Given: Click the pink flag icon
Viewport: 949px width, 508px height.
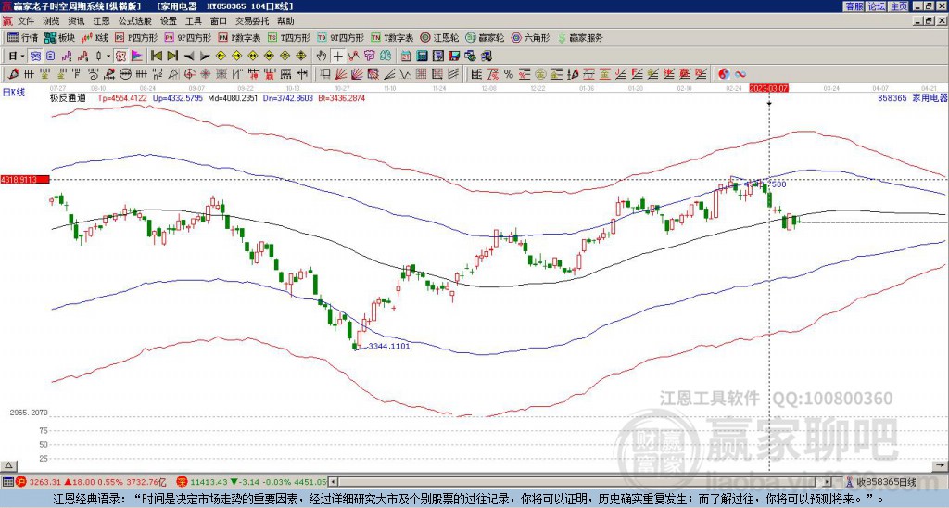Looking at the screenshot, I should point(137,57).
